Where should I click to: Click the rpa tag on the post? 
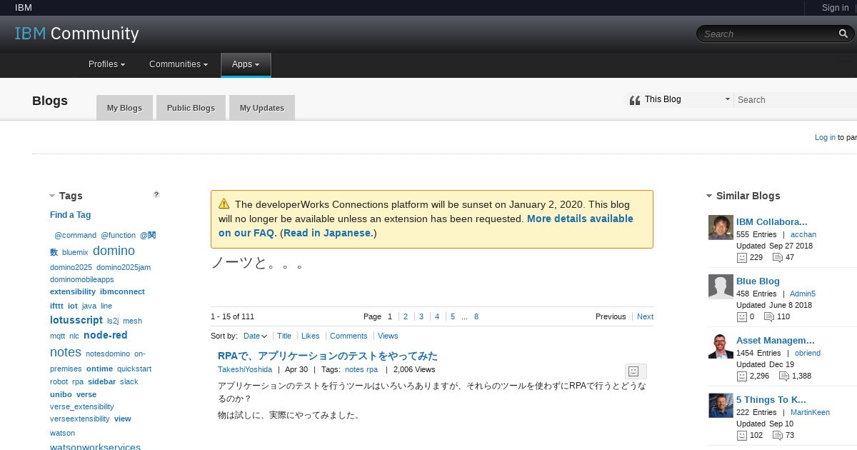pos(372,369)
